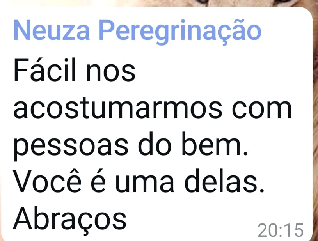Click the word "com" ending second line
Image resolution: width=318 pixels, height=241 pixels.
(x=262, y=108)
